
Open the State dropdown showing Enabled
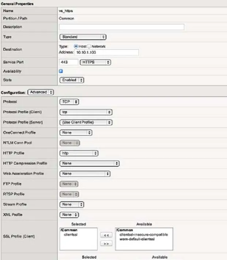(72, 80)
